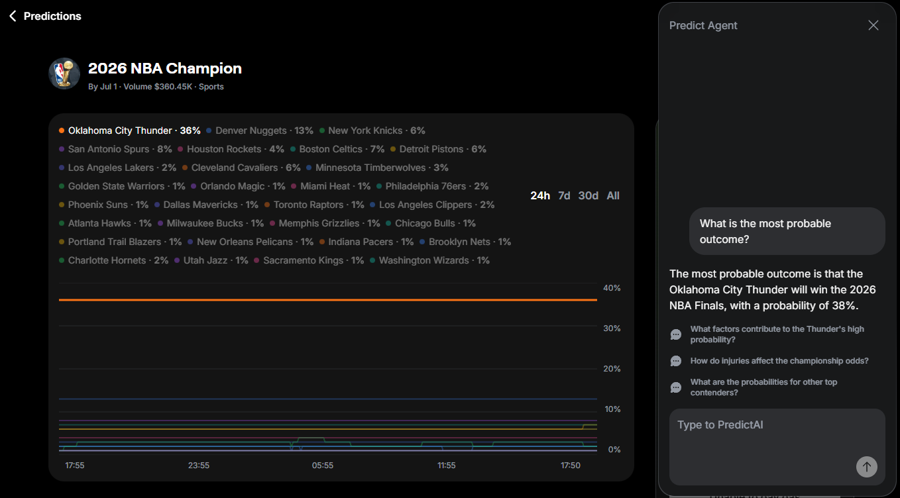The image size is (900, 498).
Task: Toggle the Boston Celtics series visibility
Action: (x=331, y=149)
